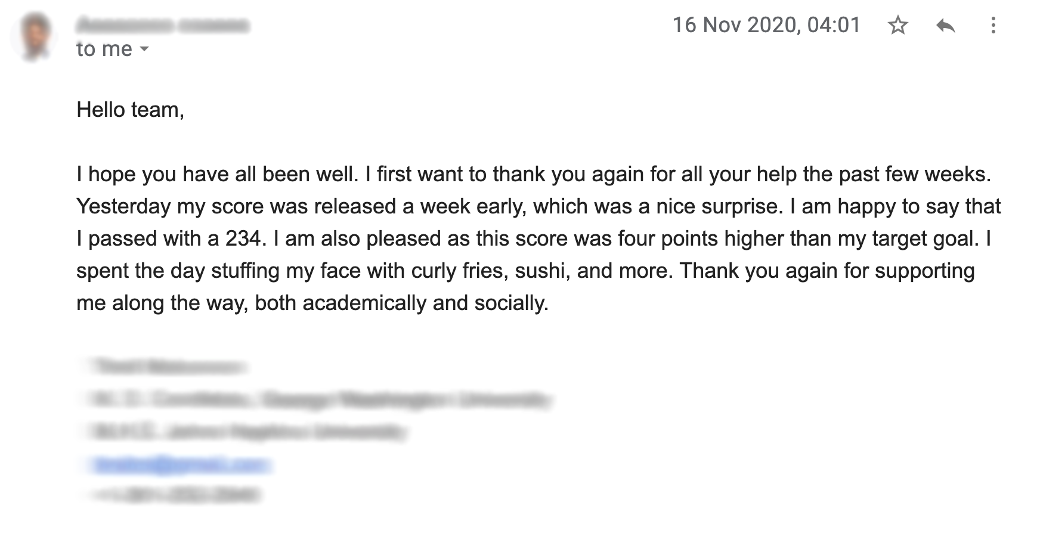1040x533 pixels.
Task: Select the 'to me' label text
Action: click(x=104, y=49)
